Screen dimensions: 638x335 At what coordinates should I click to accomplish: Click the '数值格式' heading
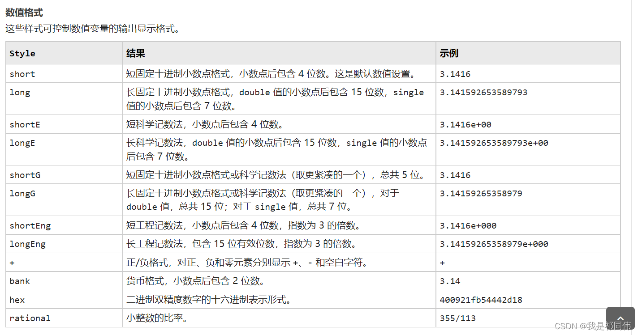[24, 13]
